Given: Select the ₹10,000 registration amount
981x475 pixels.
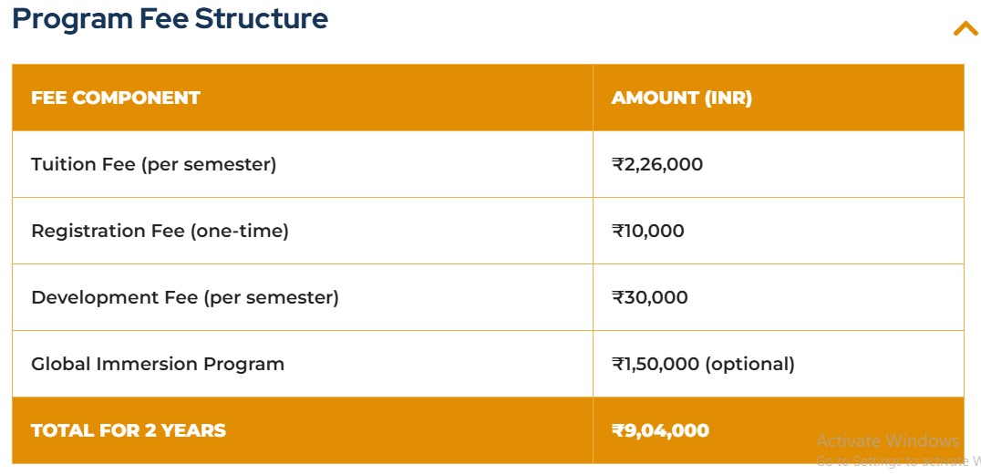Looking at the screenshot, I should [648, 232].
